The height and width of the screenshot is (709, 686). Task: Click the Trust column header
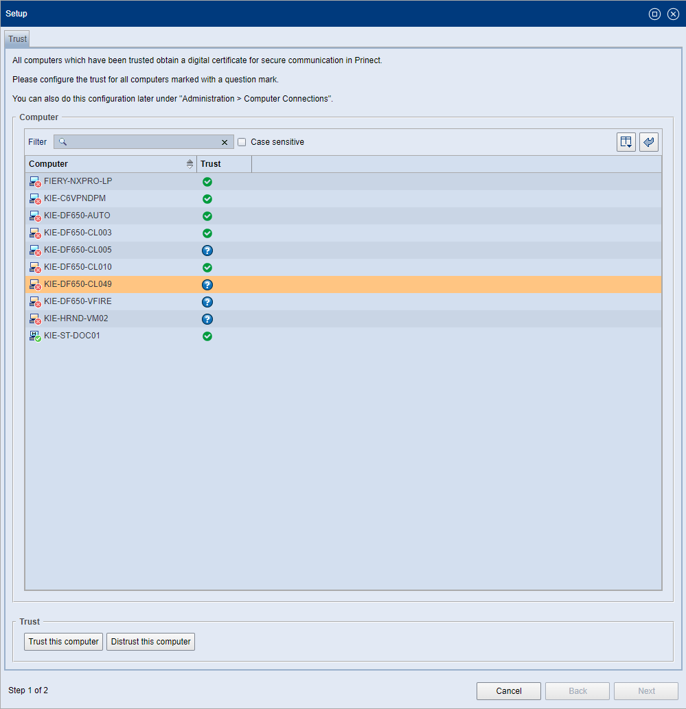pyautogui.click(x=209, y=163)
